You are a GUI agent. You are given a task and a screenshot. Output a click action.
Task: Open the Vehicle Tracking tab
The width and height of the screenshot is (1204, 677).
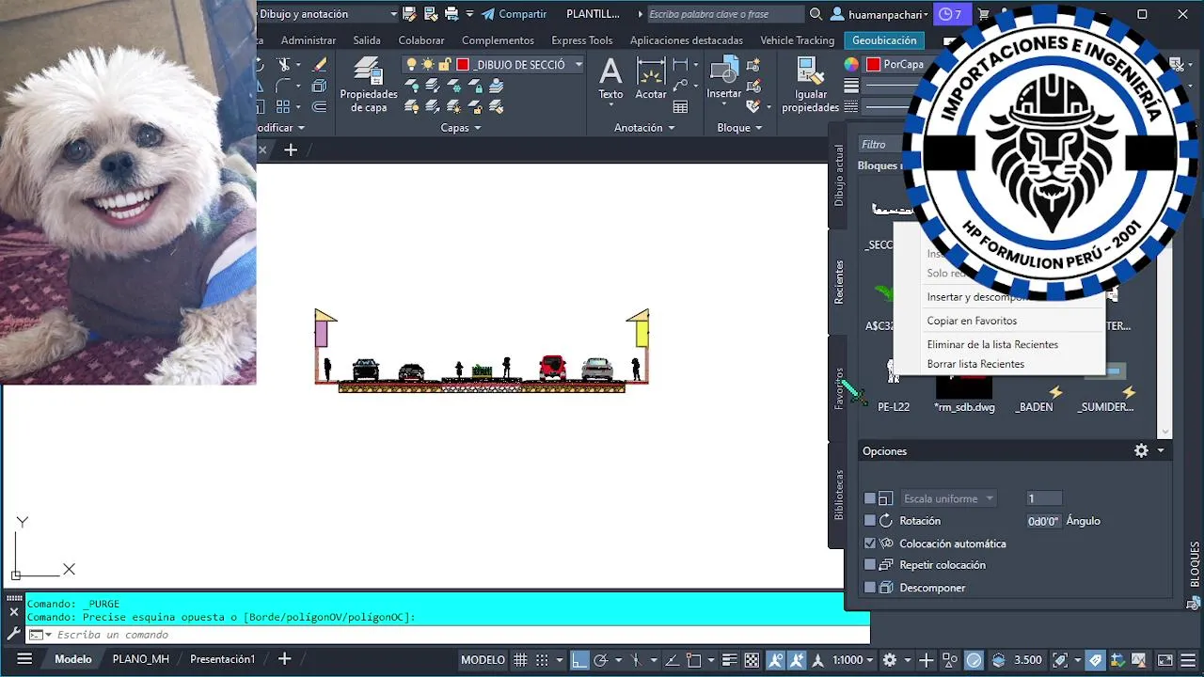tap(797, 40)
